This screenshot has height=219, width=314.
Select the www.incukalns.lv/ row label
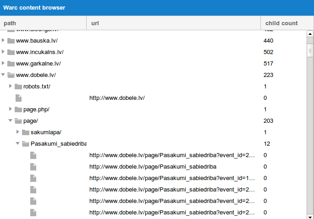click(x=40, y=52)
